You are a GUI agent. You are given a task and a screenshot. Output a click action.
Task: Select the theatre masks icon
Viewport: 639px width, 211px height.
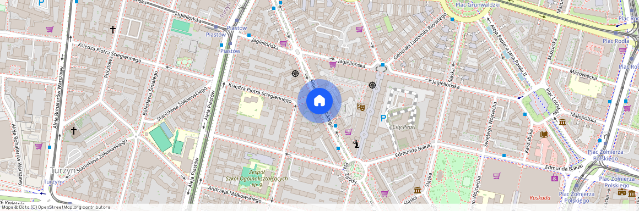pyautogui.click(x=360, y=107)
